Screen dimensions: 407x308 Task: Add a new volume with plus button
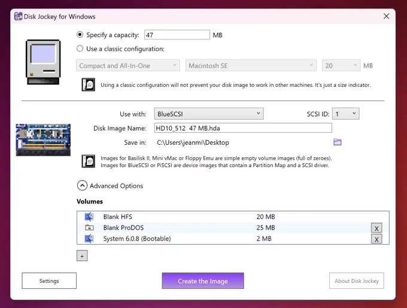pyautogui.click(x=82, y=256)
